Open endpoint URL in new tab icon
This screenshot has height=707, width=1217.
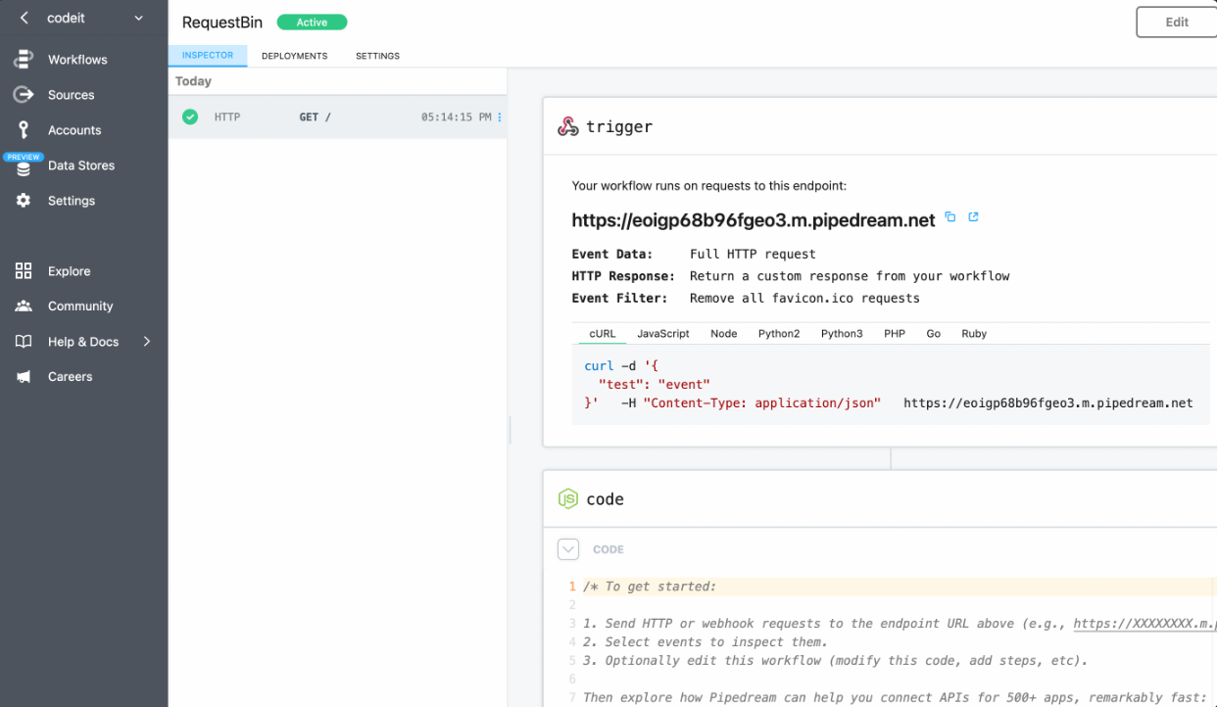(973, 217)
